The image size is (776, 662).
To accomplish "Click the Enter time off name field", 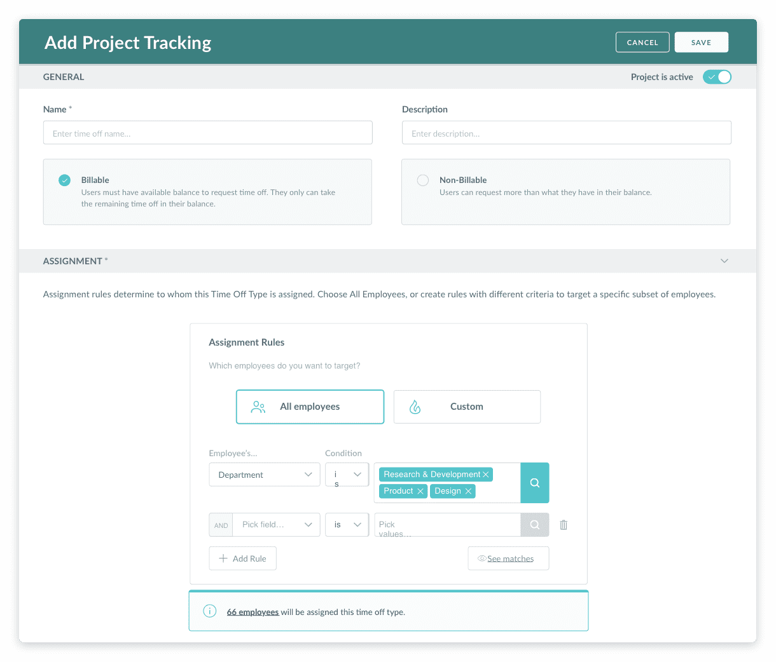I will click(207, 132).
